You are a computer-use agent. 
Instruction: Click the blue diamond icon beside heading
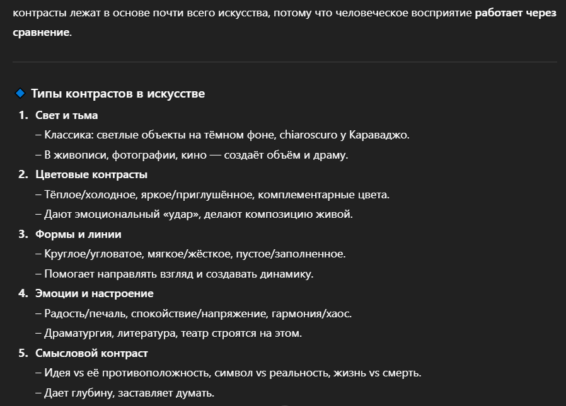20,93
